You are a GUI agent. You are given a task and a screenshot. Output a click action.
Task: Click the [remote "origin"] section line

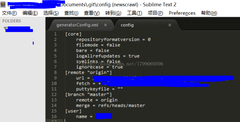point(89,73)
